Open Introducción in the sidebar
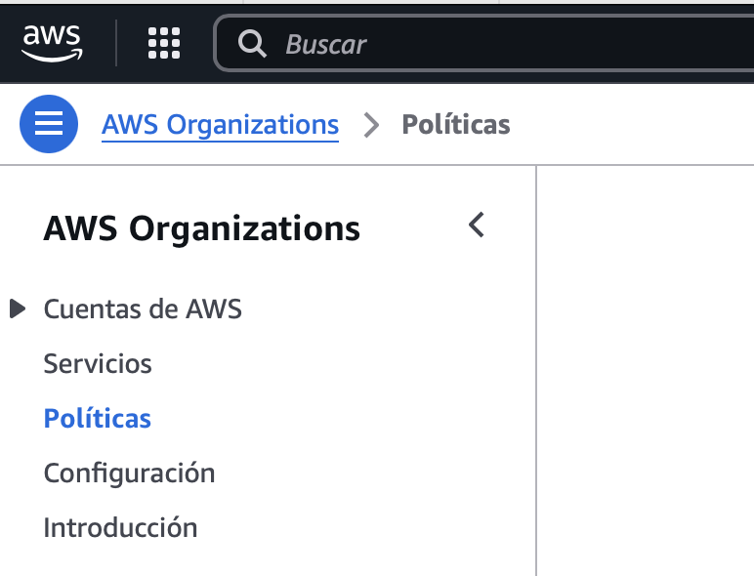The image size is (754, 576). click(x=120, y=527)
